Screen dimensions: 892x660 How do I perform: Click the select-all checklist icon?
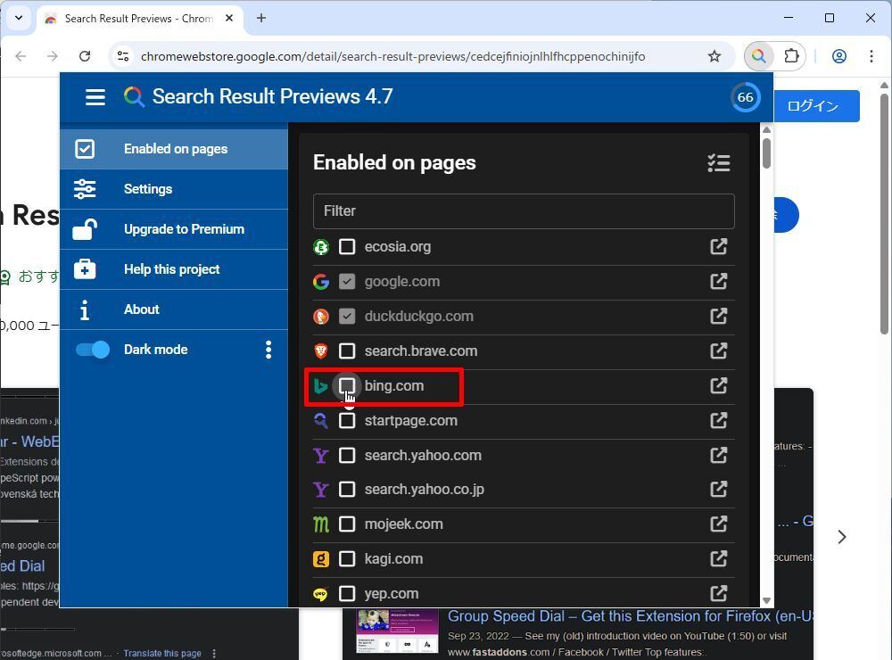pos(718,163)
